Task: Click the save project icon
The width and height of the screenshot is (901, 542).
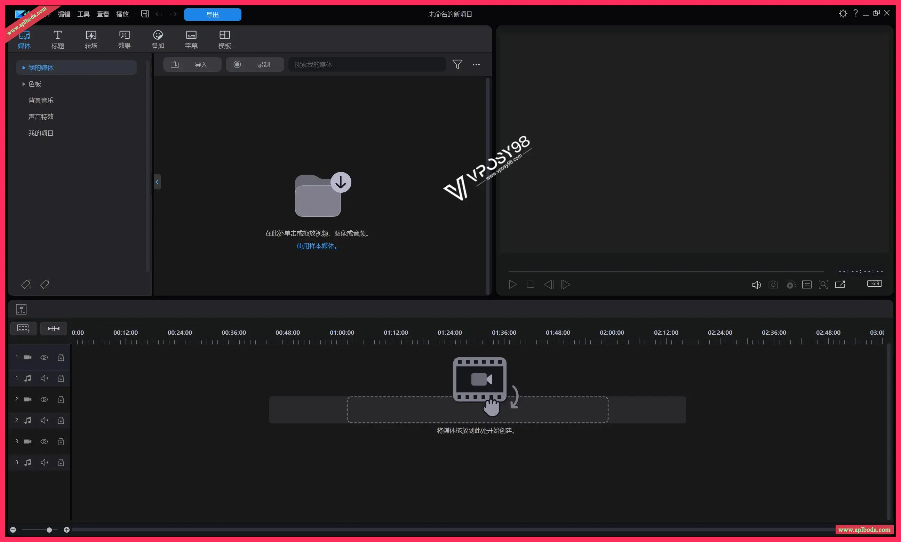Action: pyautogui.click(x=145, y=14)
